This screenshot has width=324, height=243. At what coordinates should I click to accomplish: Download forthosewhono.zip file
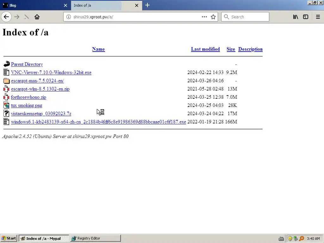(x=28, y=97)
